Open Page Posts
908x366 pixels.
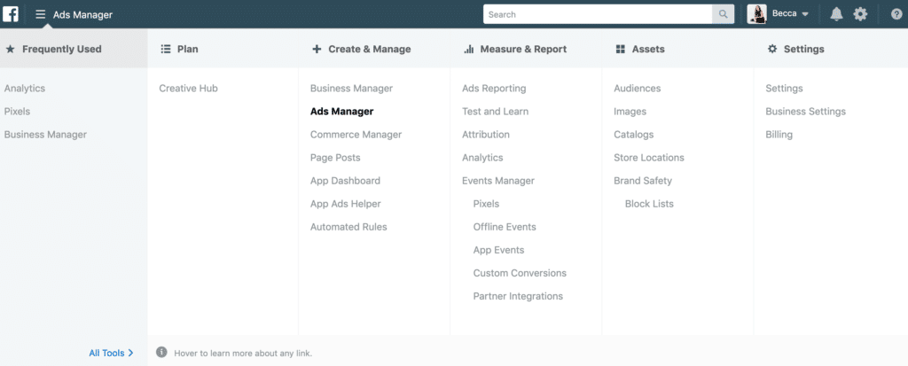[x=335, y=158]
